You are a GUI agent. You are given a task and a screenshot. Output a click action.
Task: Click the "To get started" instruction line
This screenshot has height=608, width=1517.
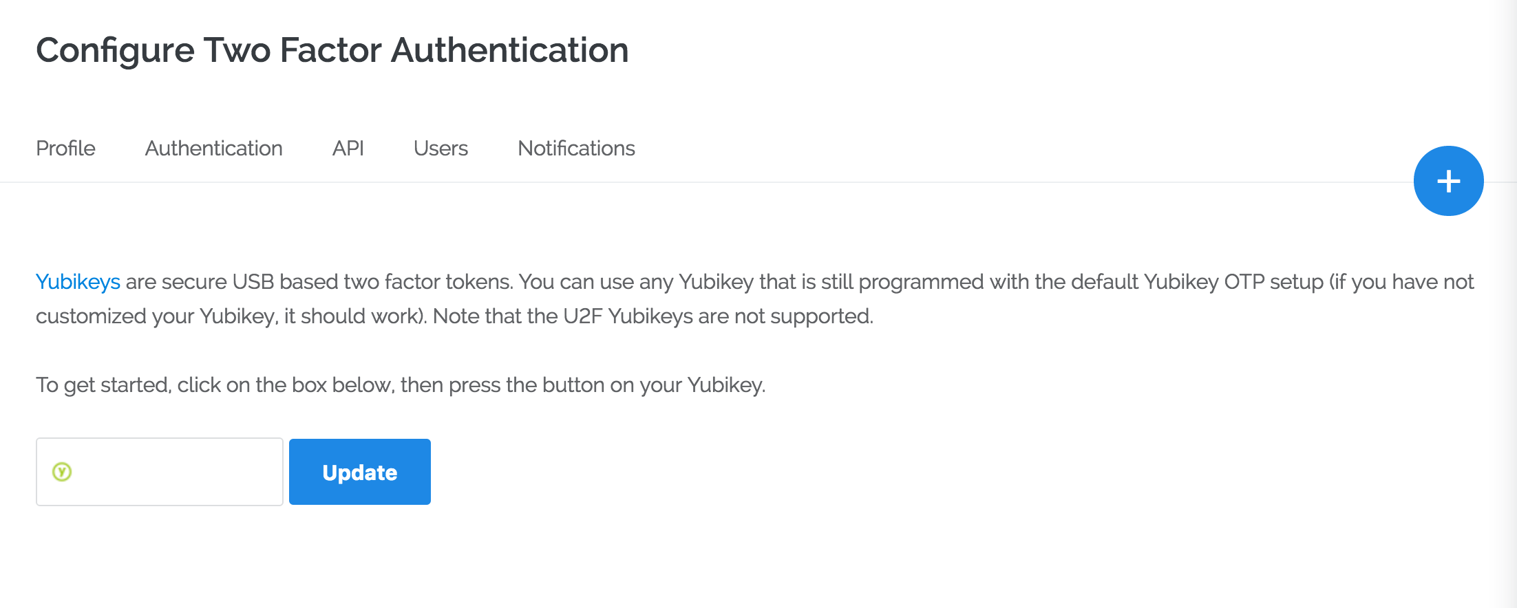tap(400, 385)
